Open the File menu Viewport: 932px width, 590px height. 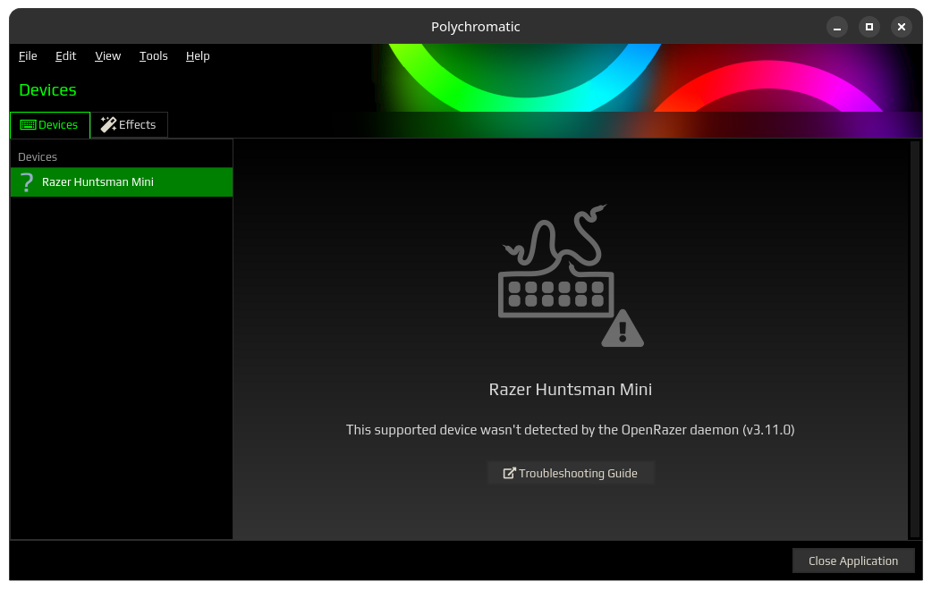pos(28,55)
